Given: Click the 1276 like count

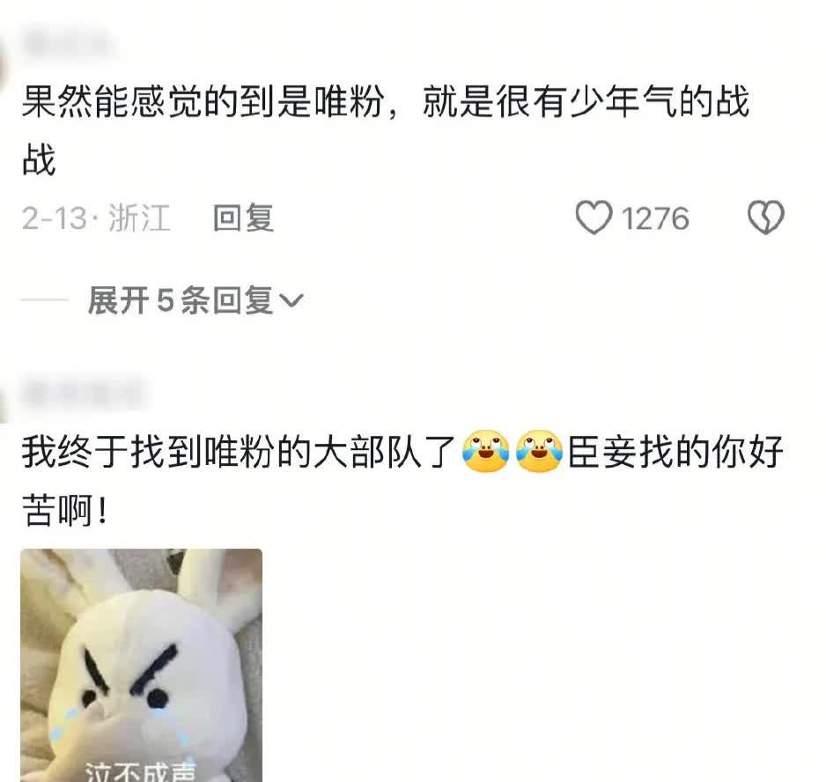Looking at the screenshot, I should [x=655, y=218].
